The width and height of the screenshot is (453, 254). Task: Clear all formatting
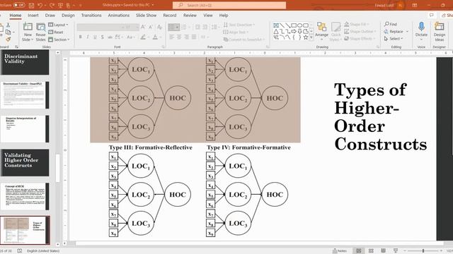point(159,27)
